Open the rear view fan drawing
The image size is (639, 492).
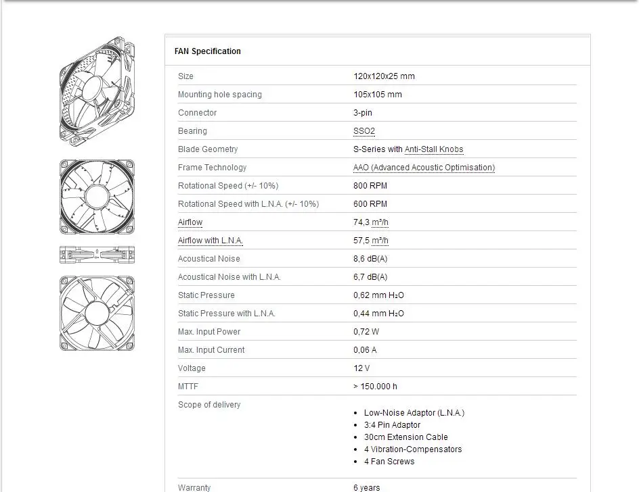[x=97, y=313]
